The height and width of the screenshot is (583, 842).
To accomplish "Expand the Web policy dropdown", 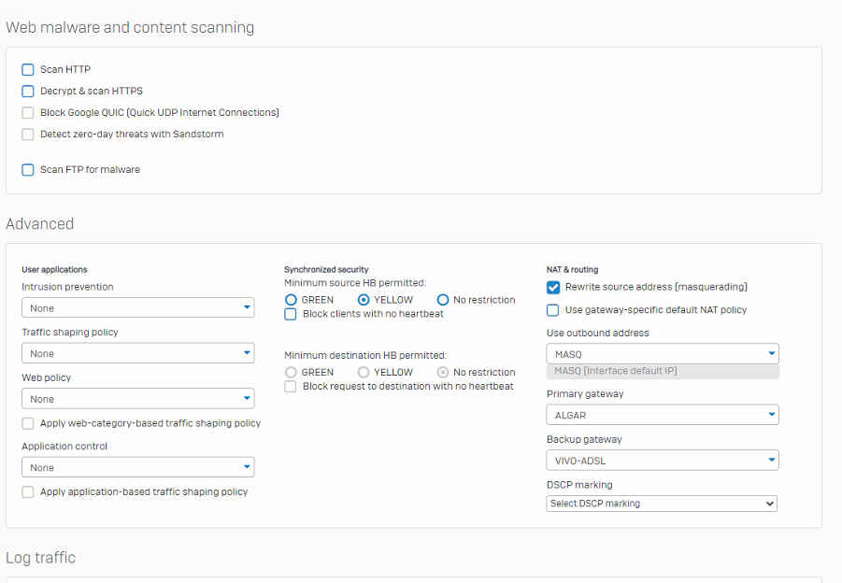I will (138, 399).
